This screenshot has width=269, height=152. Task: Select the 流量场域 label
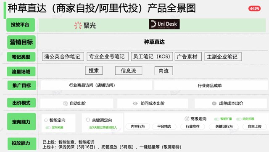pos(21,71)
